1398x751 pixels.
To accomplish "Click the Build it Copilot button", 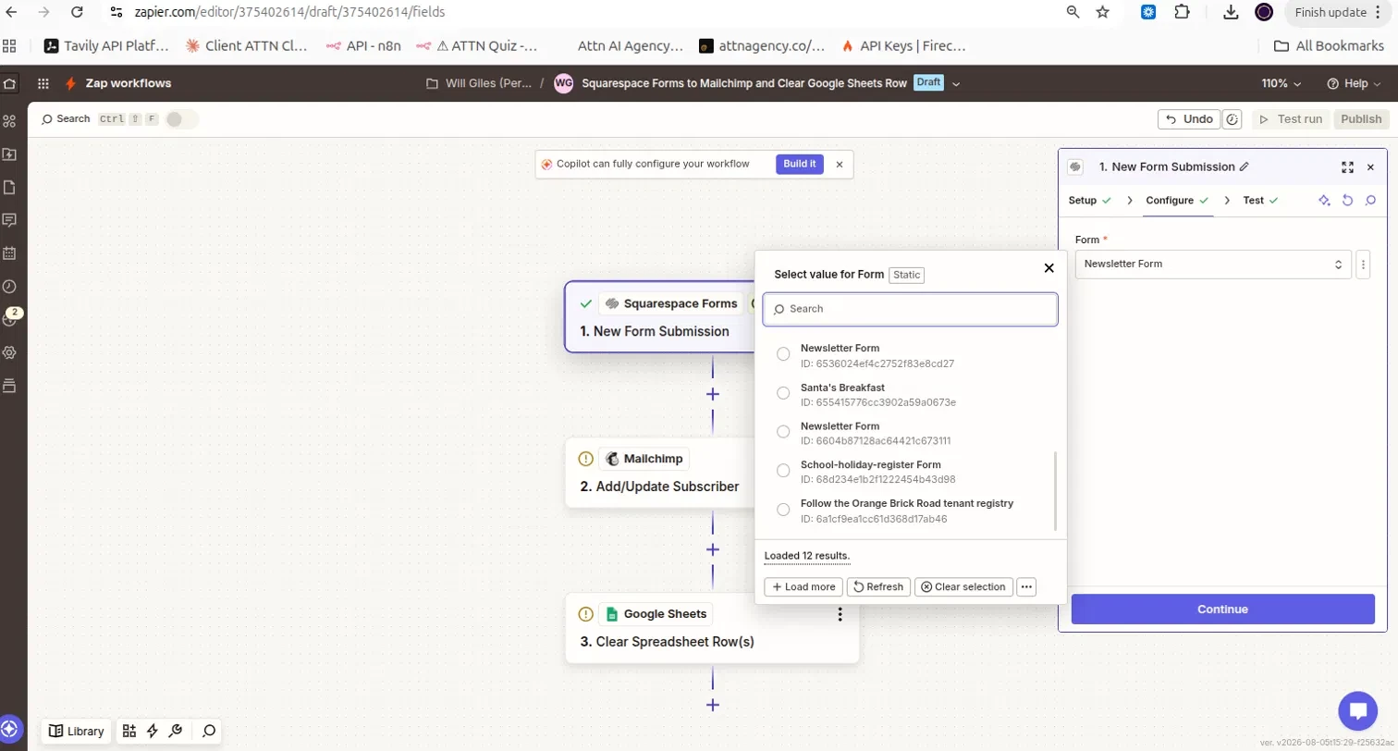I will [800, 164].
